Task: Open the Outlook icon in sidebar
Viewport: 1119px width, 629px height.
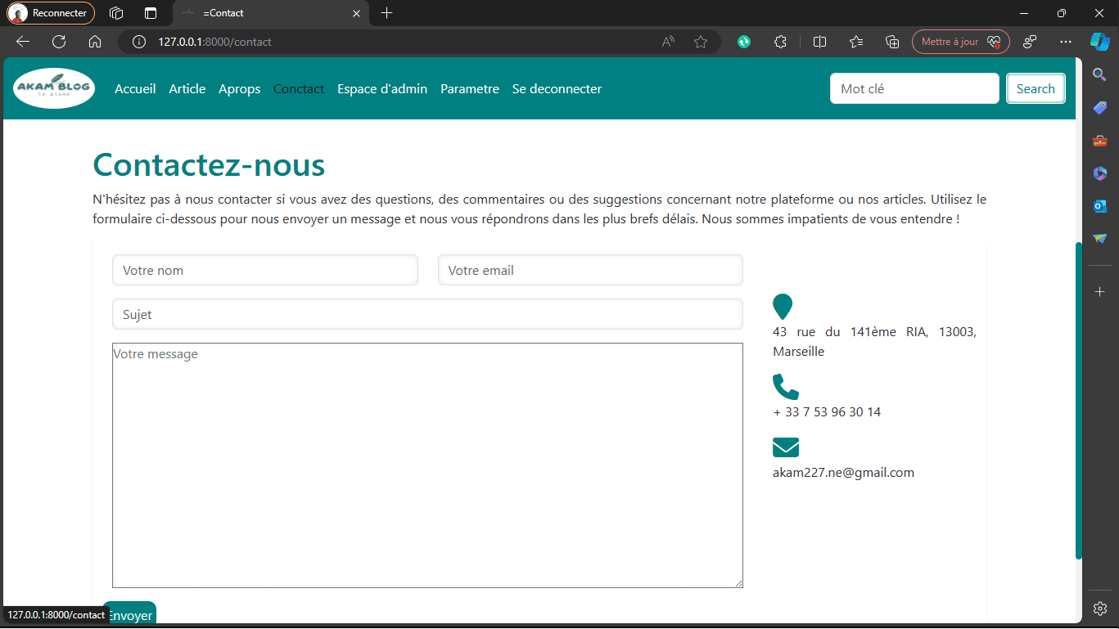Action: tap(1100, 206)
